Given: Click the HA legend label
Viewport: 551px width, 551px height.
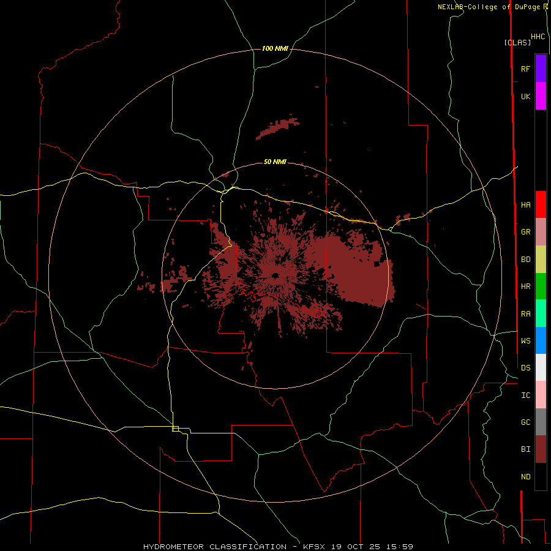Looking at the screenshot, I should (x=526, y=205).
